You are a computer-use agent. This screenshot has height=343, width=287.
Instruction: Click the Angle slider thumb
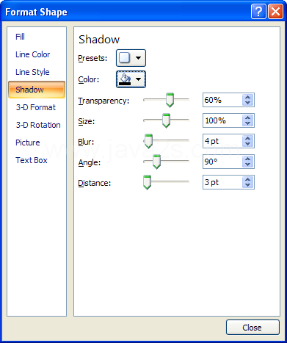tap(156, 162)
